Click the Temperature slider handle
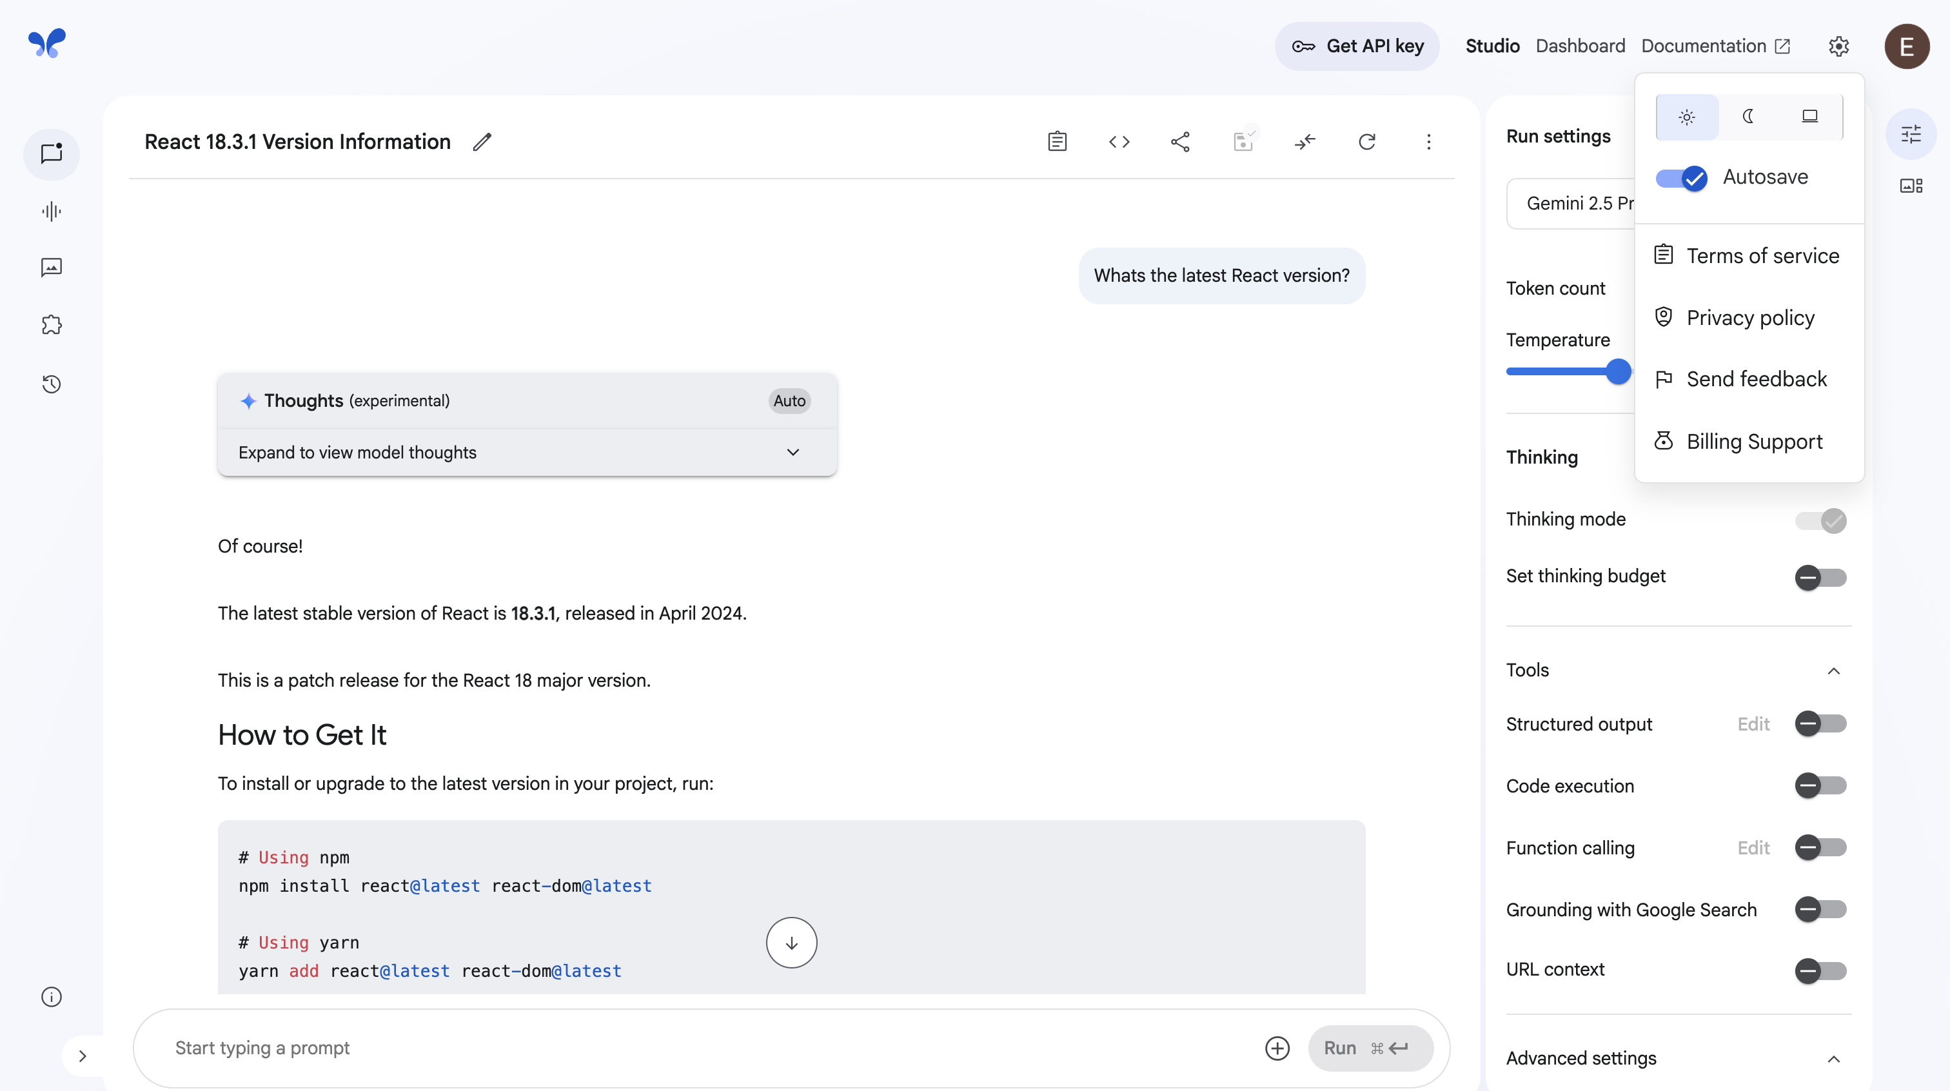The height and width of the screenshot is (1091, 1950). coord(1618,372)
